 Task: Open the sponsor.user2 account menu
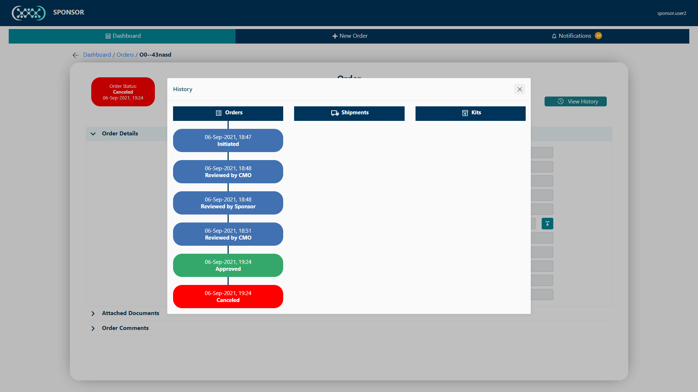click(672, 13)
